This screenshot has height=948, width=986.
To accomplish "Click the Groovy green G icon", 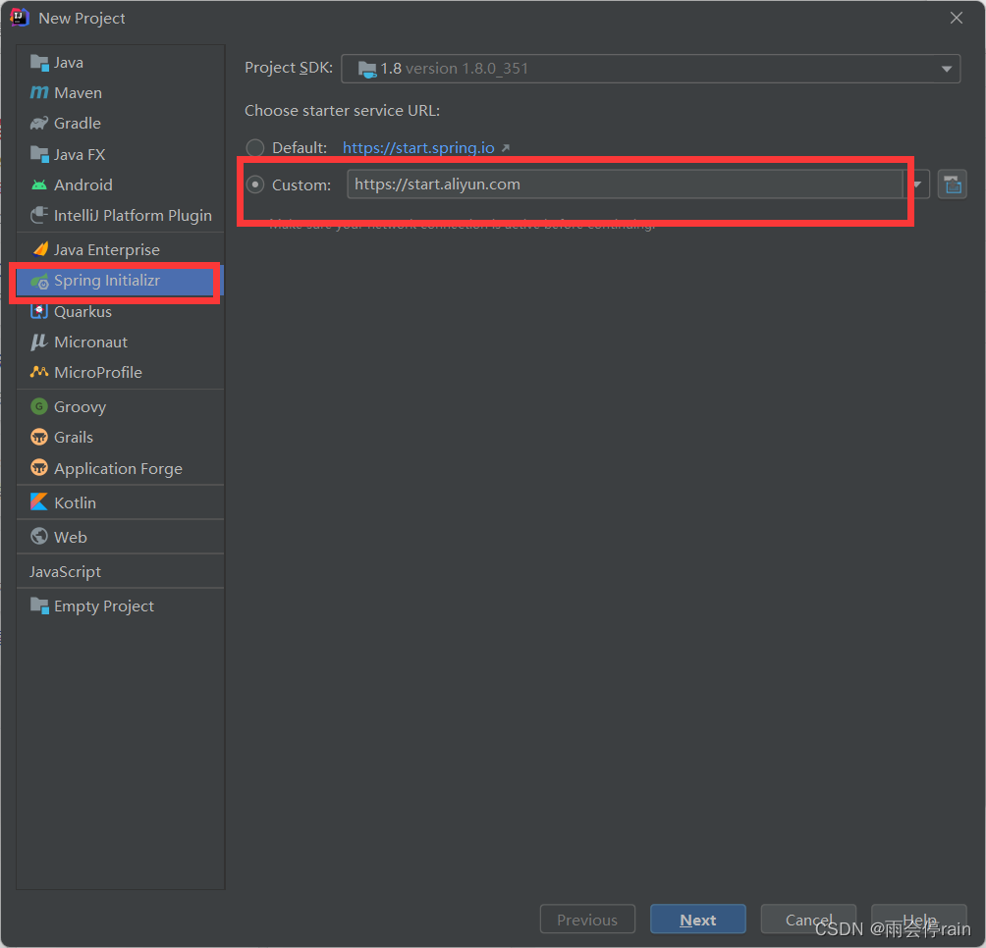I will point(39,406).
